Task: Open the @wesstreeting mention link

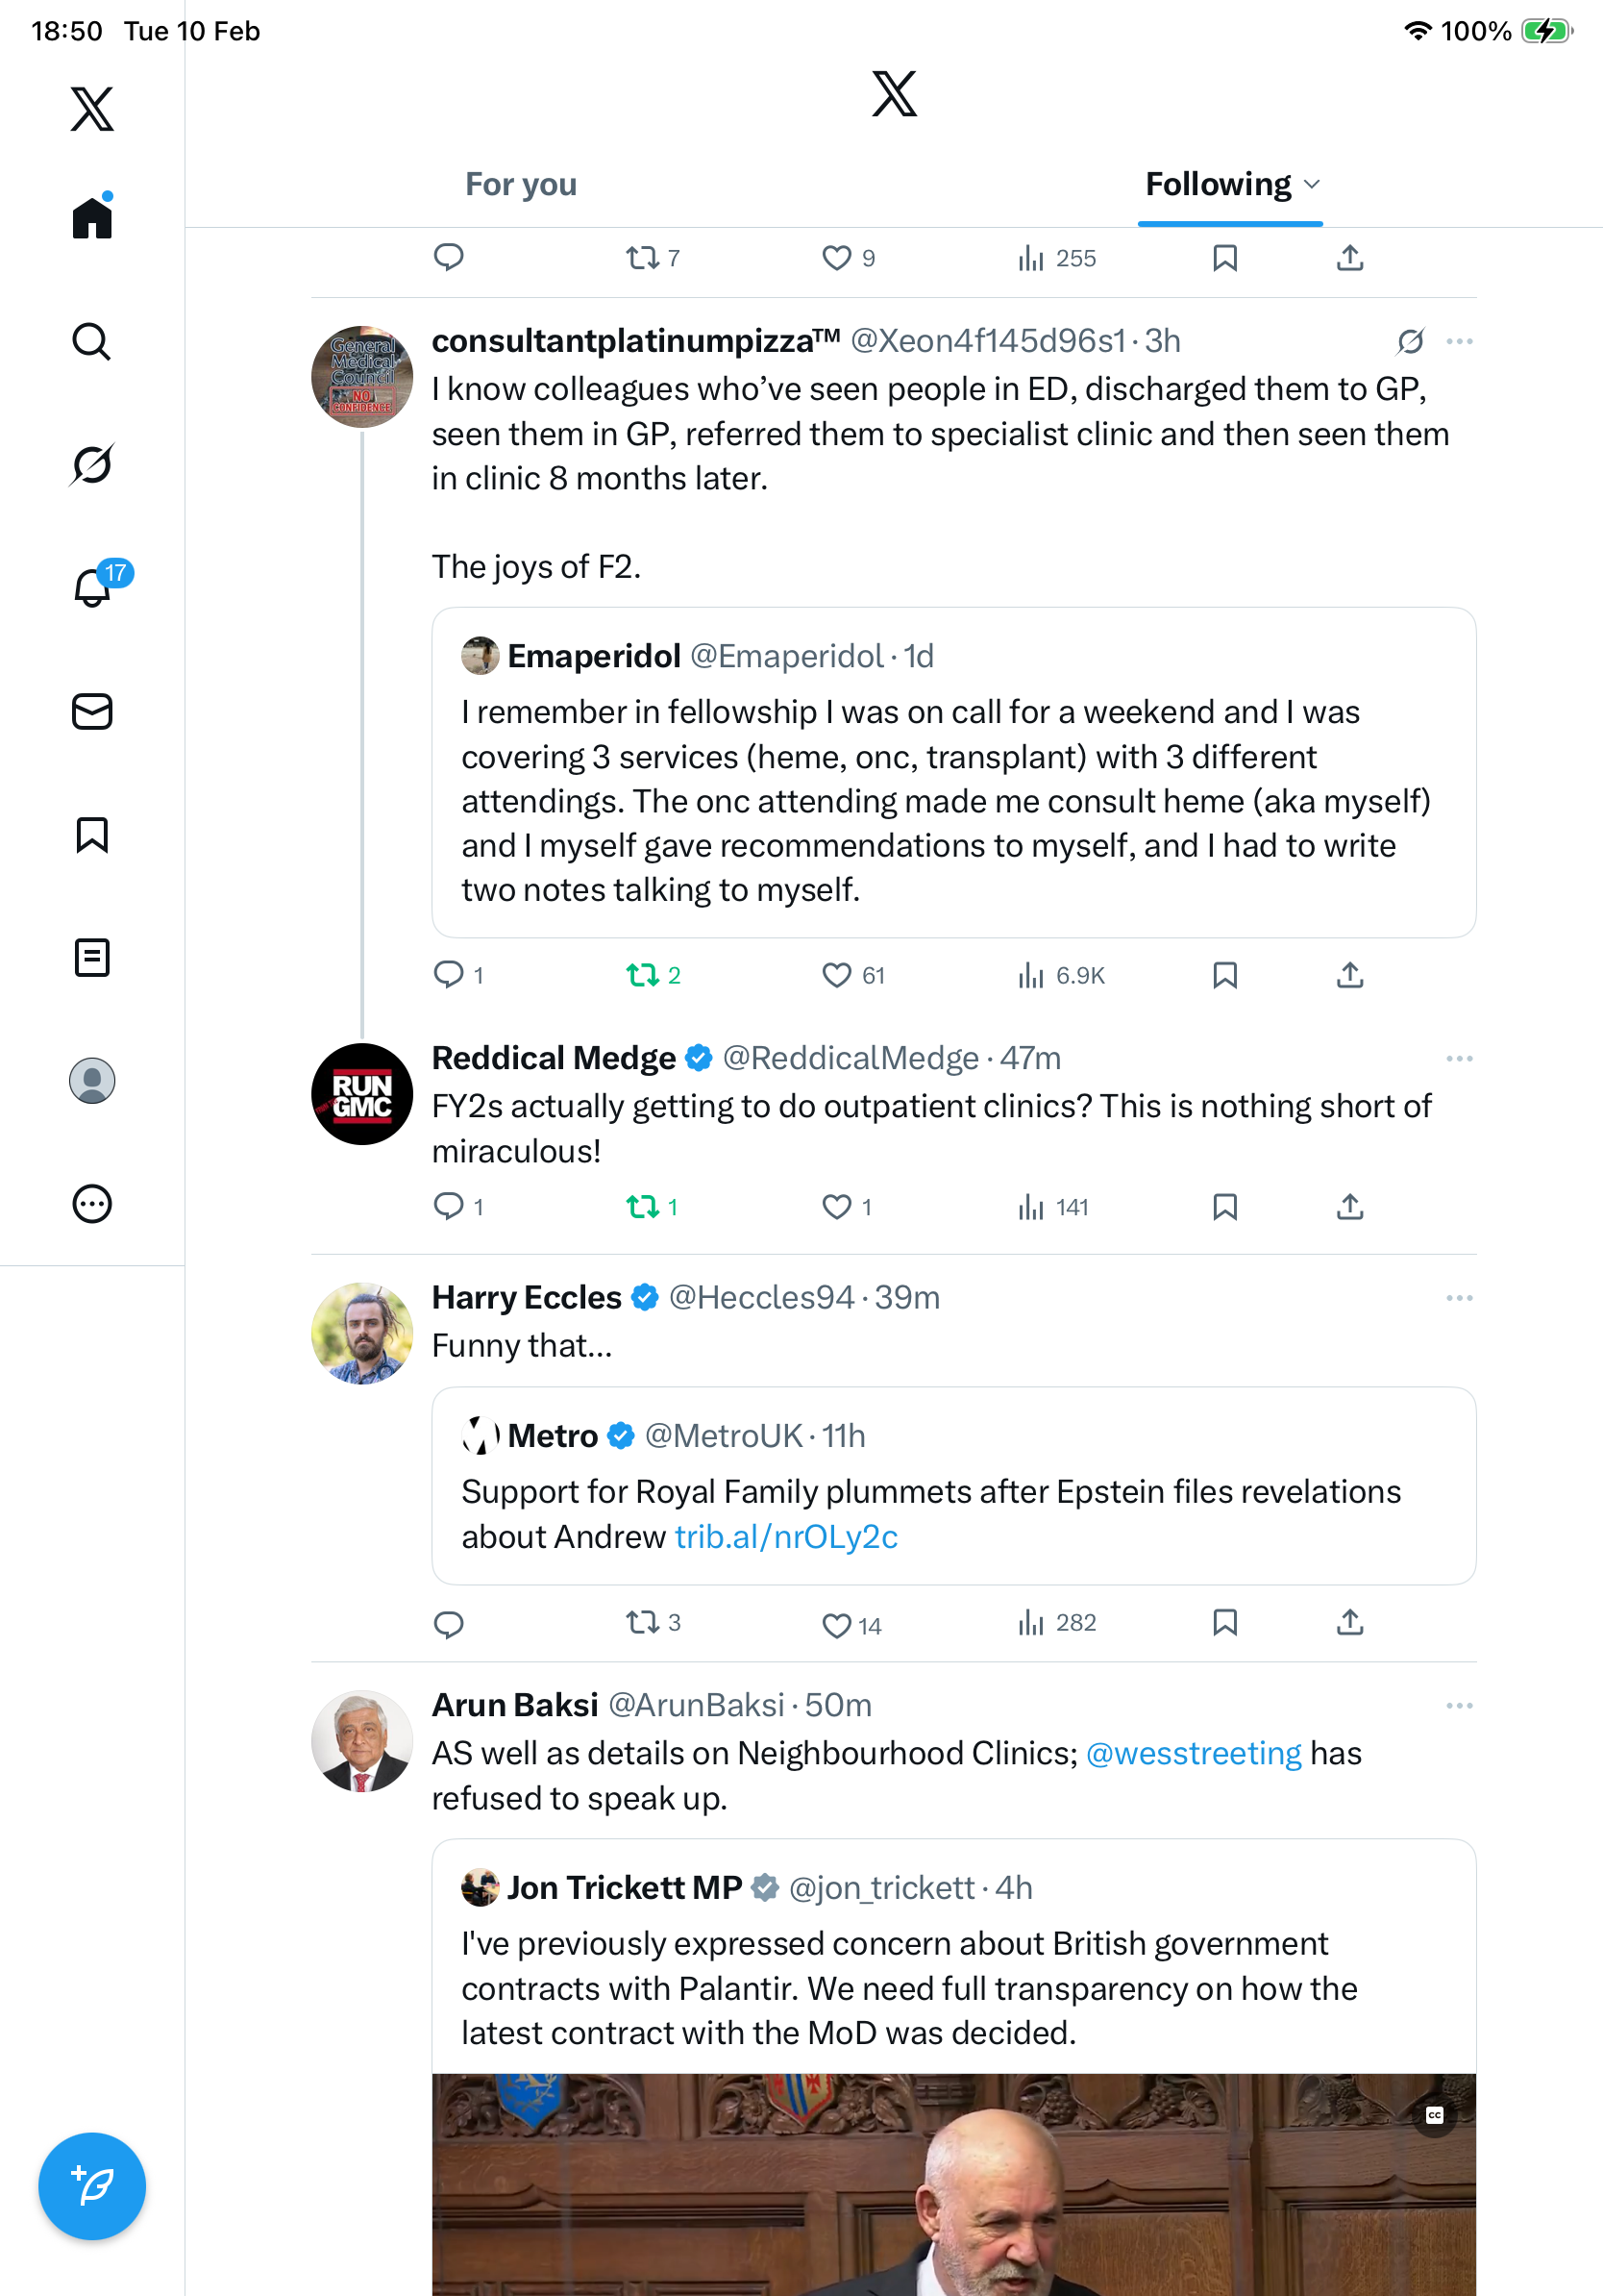Action: pyautogui.click(x=1194, y=1753)
